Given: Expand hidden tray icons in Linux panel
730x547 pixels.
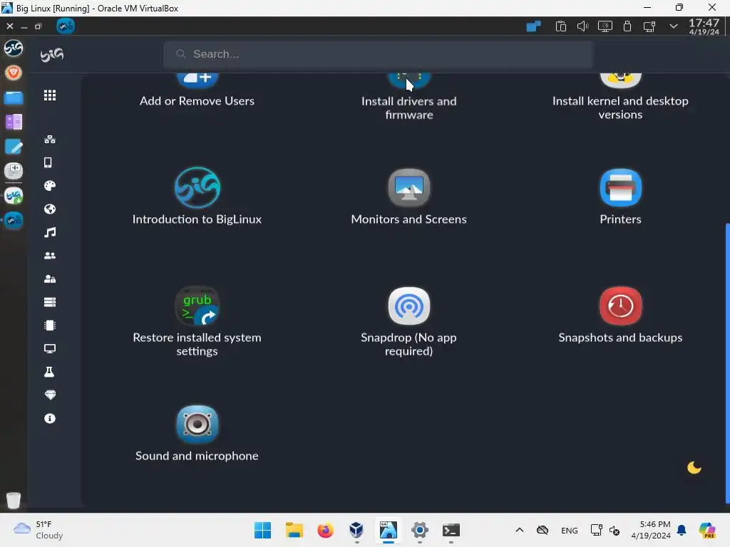Looking at the screenshot, I should (673, 26).
